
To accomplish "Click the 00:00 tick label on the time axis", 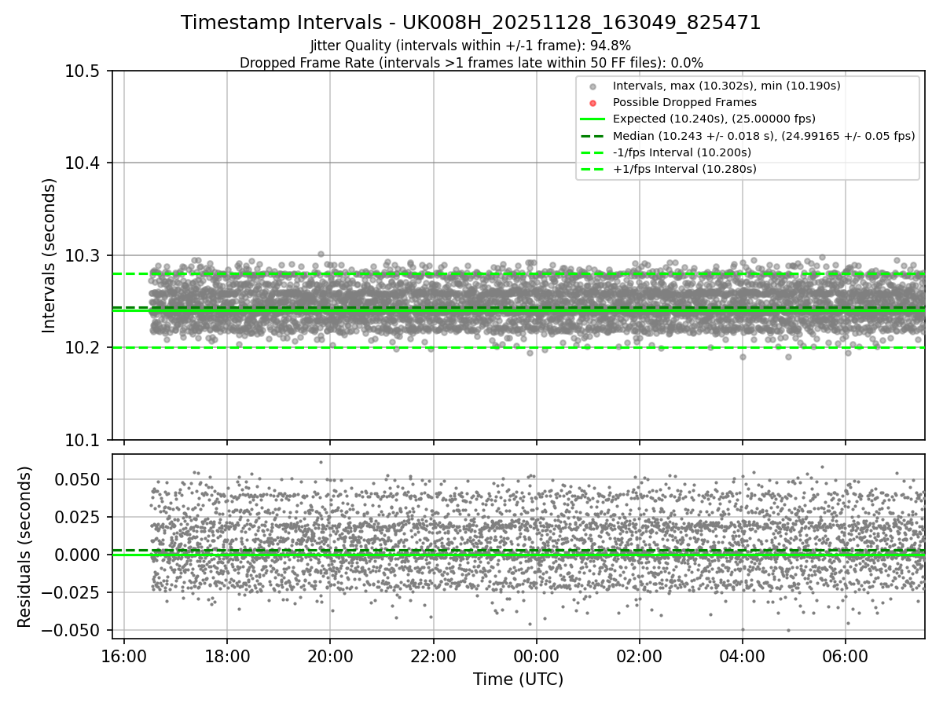I will click(x=536, y=654).
